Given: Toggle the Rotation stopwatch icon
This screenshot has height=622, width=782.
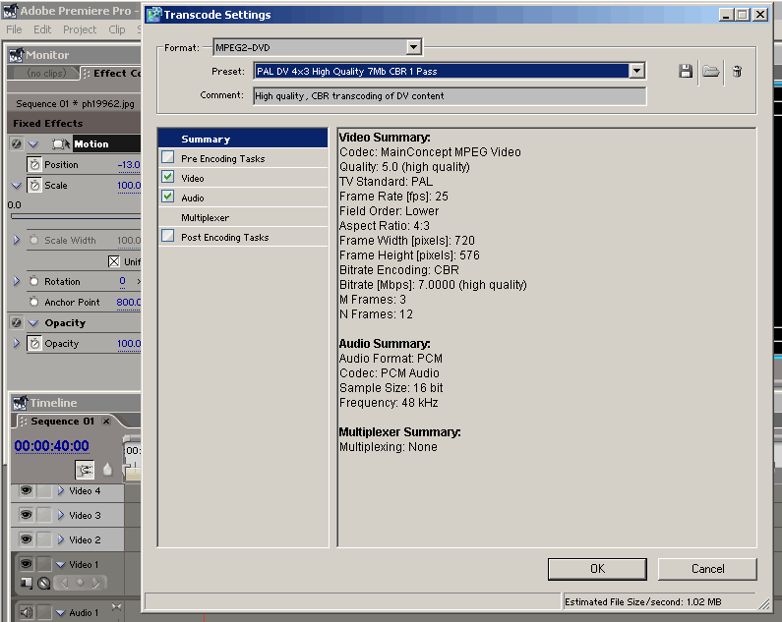Looking at the screenshot, I should 33,281.
